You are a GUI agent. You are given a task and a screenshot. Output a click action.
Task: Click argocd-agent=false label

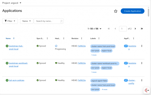[x=99, y=81]
